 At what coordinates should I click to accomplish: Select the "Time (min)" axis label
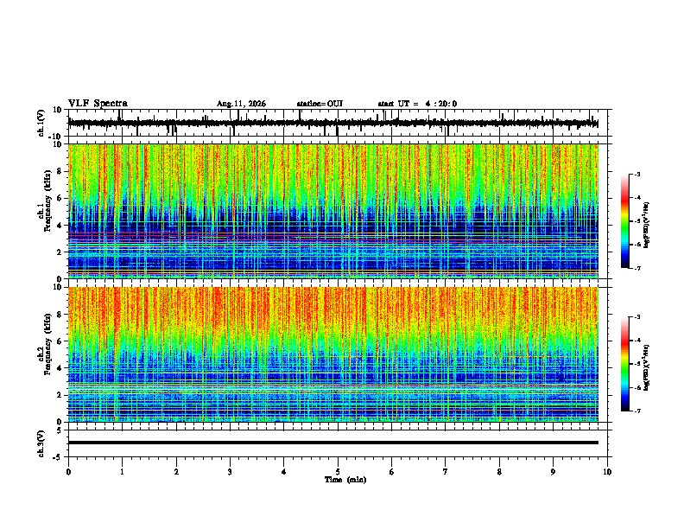[345, 480]
